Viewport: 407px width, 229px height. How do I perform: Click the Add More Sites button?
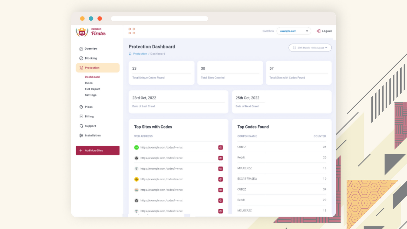[97, 150]
